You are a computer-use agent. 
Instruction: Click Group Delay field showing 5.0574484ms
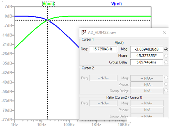(x=147, y=62)
